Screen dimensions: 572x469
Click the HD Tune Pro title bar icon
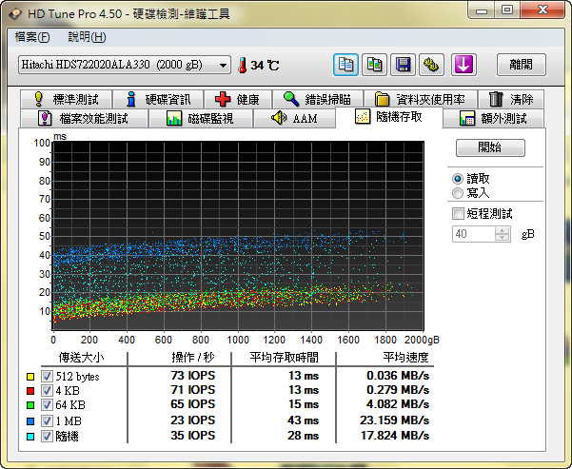point(15,14)
